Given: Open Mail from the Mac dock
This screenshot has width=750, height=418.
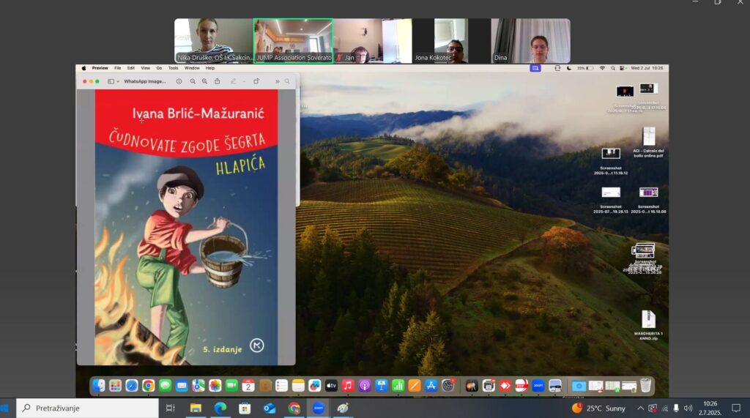Looking at the screenshot, I should [182, 386].
